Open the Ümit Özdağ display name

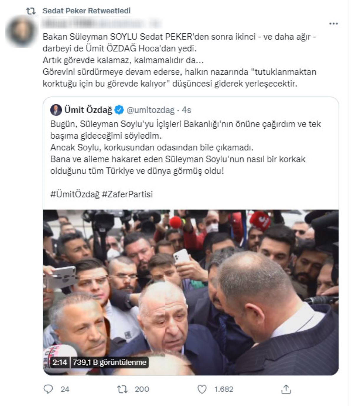(x=88, y=110)
